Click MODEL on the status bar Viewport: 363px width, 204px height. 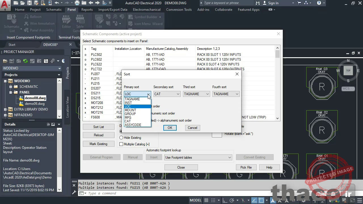(195, 200)
